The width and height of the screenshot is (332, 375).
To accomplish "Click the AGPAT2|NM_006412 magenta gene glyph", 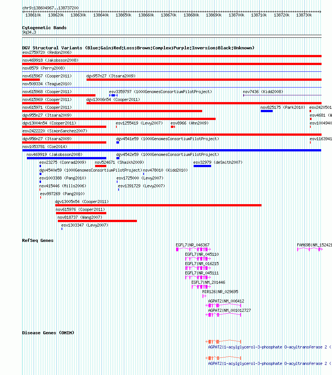I will (x=223, y=305).
